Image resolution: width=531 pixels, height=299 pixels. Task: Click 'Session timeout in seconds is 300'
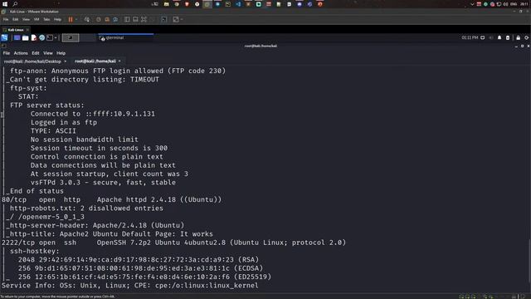[x=99, y=148]
